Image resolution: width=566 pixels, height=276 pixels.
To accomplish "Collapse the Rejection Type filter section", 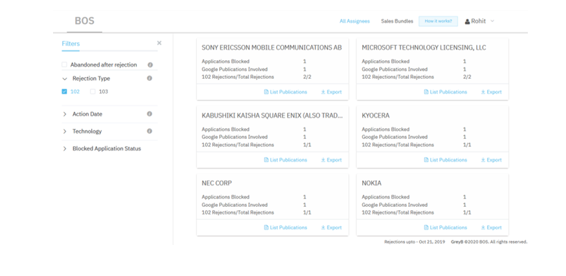I will click(x=65, y=79).
